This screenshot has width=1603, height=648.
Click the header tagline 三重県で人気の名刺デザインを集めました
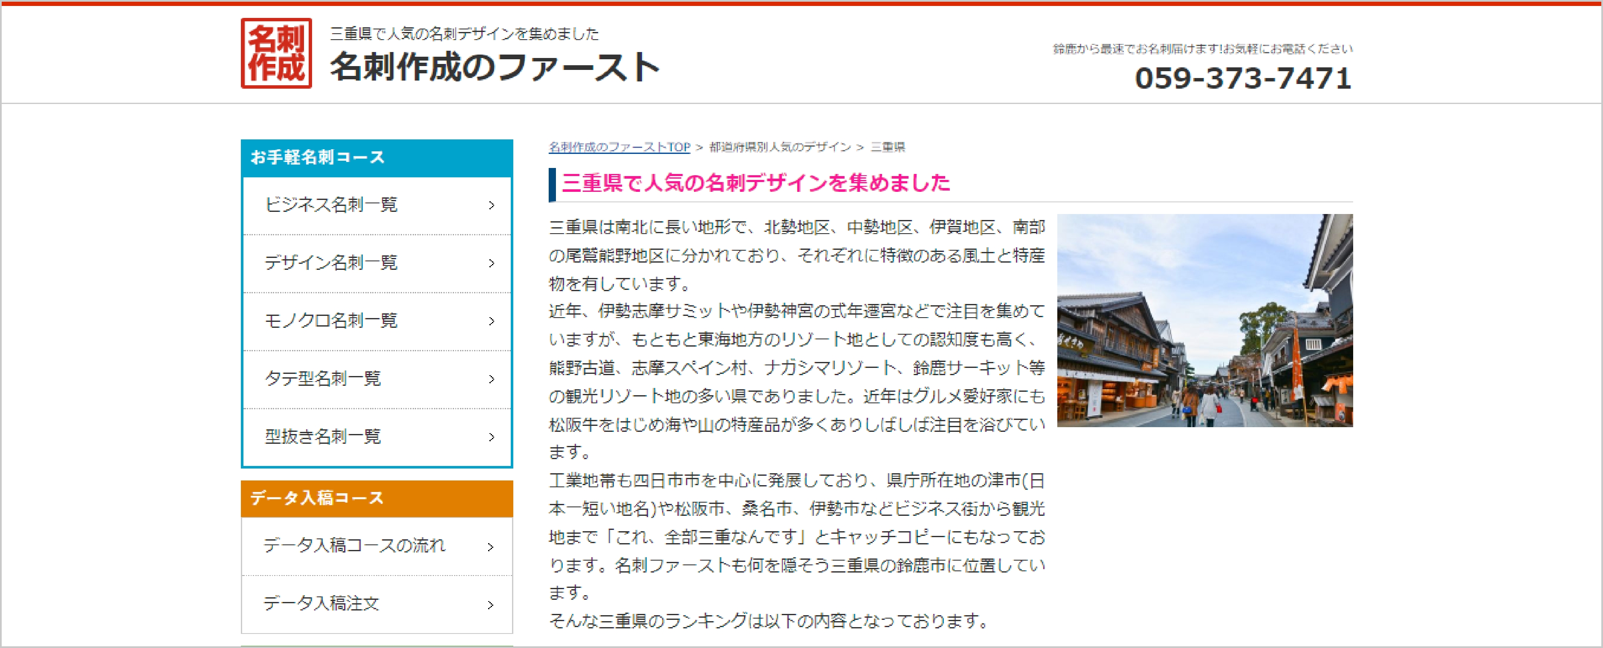[x=464, y=34]
